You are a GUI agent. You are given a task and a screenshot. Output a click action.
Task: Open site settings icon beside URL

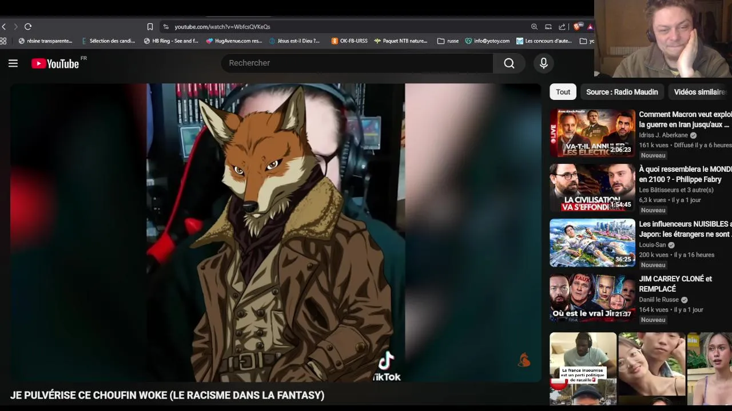click(166, 27)
